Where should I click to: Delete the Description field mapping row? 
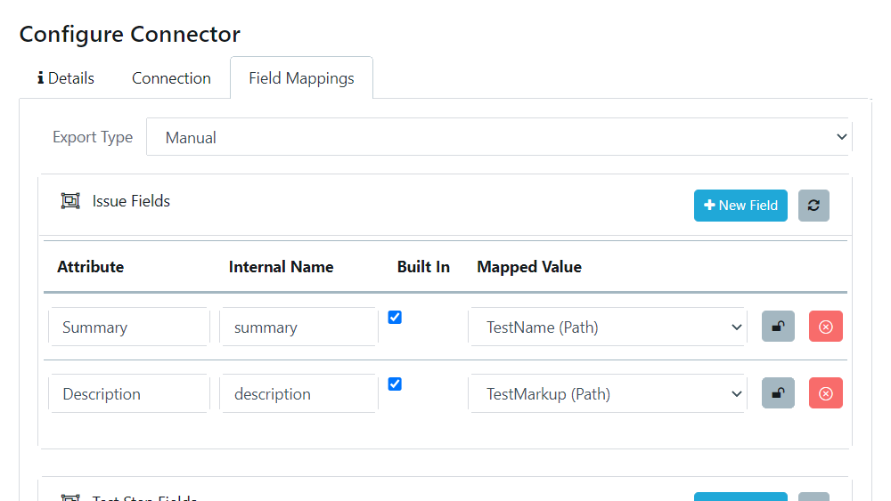coord(825,393)
